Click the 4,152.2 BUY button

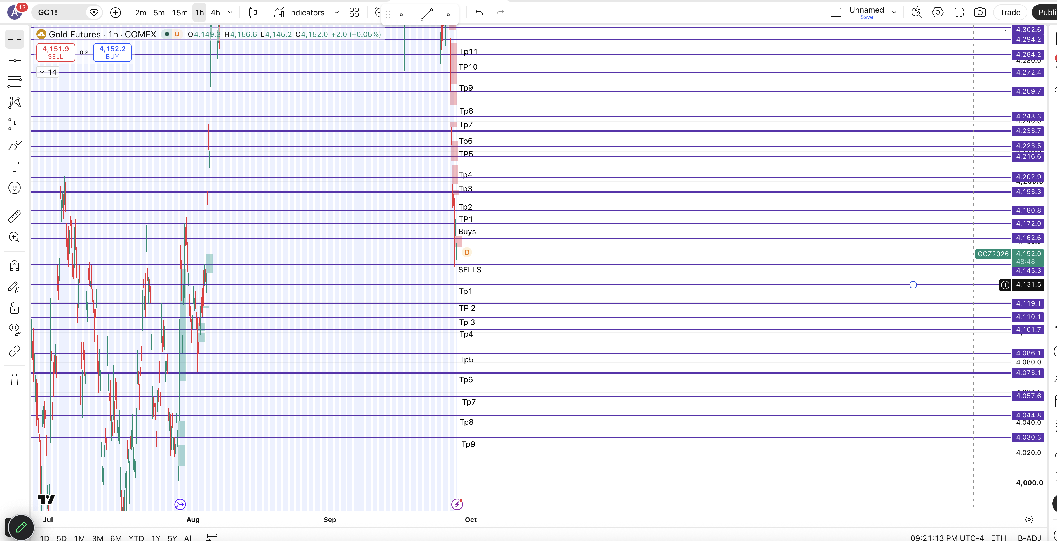coord(112,53)
